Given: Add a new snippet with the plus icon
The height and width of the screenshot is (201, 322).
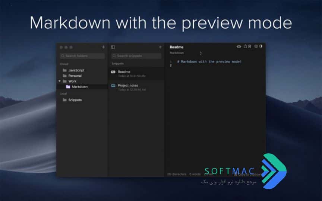Looking at the screenshot, I should [x=160, y=47].
